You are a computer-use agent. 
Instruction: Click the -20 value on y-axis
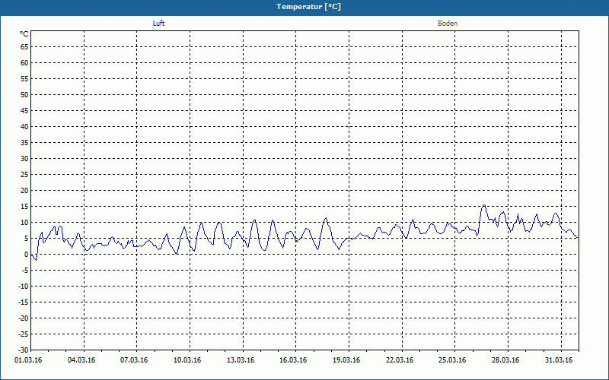(24, 318)
